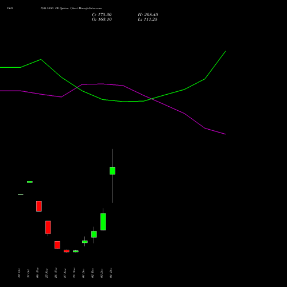Click the high price value H: 208.45
Screen dimensions: 287x287
tap(148, 15)
